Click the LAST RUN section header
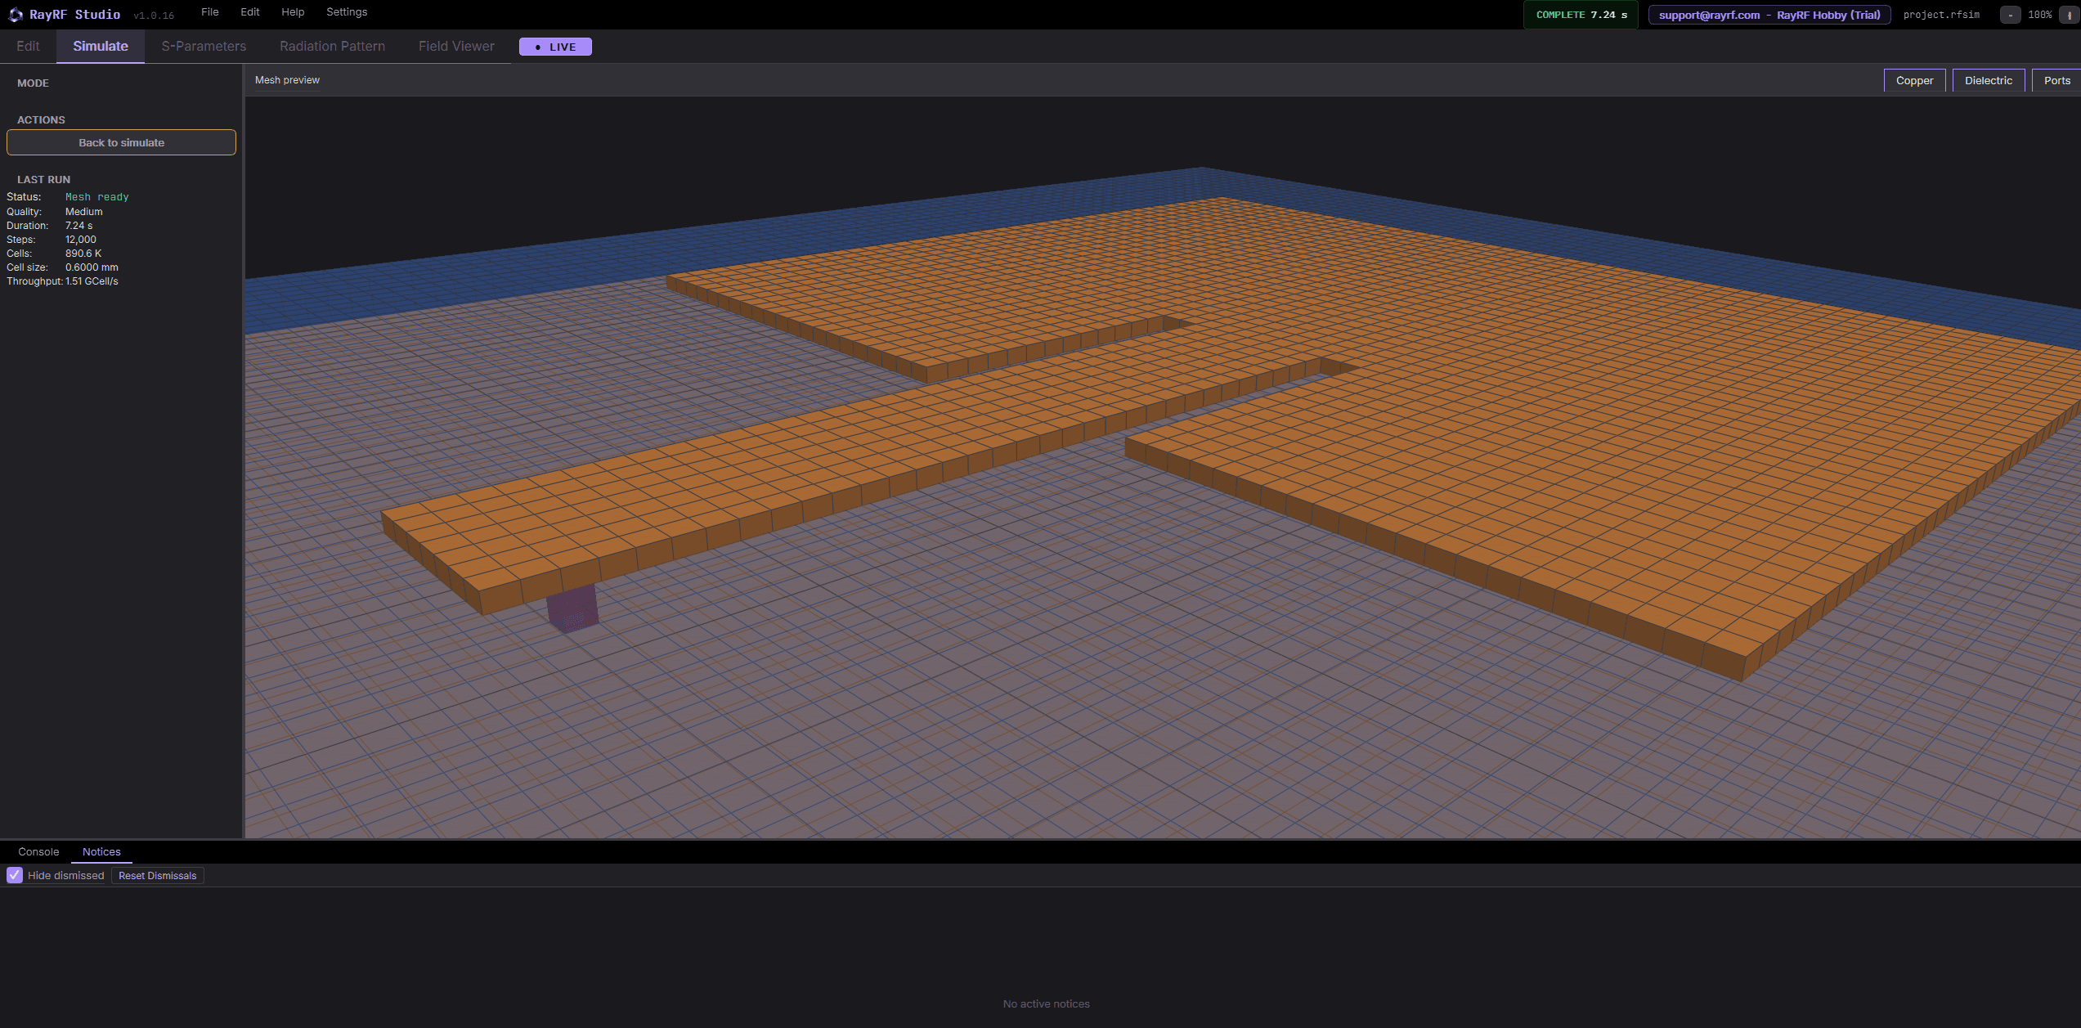This screenshot has height=1028, width=2081. 44,180
